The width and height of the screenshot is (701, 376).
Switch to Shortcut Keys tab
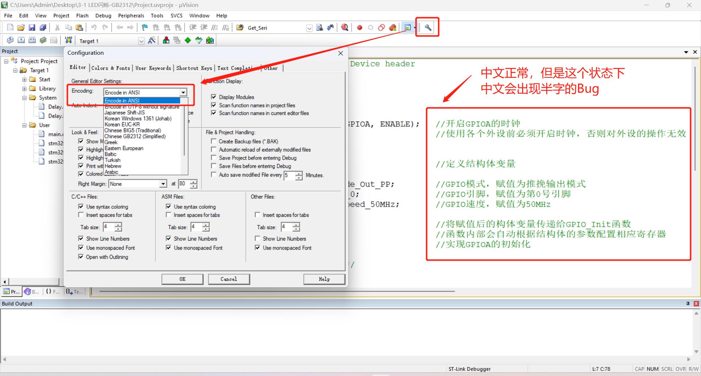(194, 68)
